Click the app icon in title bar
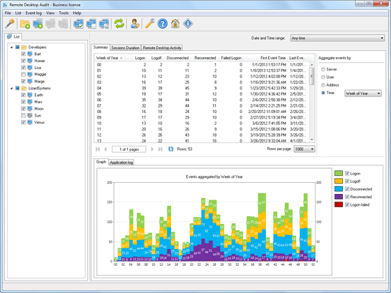The height and width of the screenshot is (293, 391). pyautogui.click(x=5, y=5)
